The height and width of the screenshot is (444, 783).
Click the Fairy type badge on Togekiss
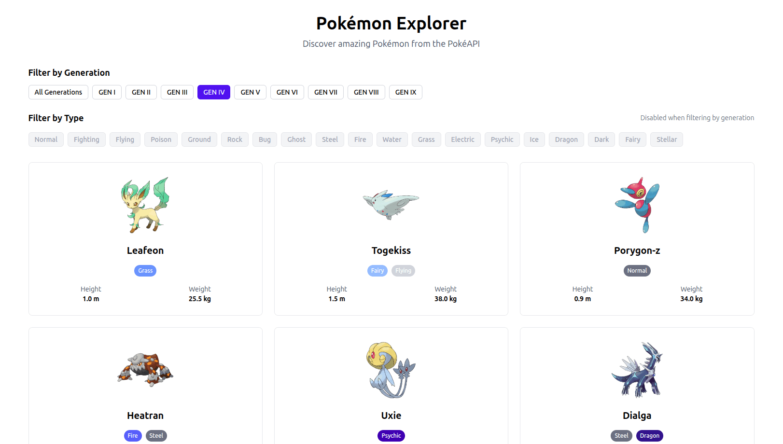(378, 270)
